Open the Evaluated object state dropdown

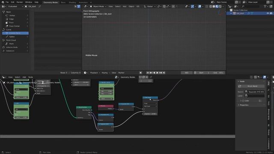(x=15, y=6)
